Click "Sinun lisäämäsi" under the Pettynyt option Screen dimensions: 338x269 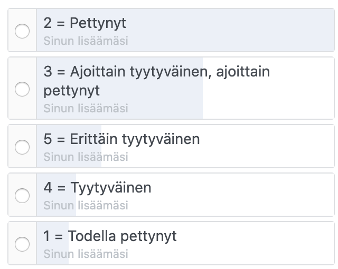coord(86,41)
